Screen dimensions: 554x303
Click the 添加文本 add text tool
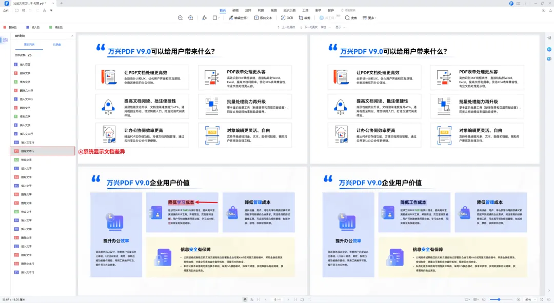pyautogui.click(x=263, y=17)
